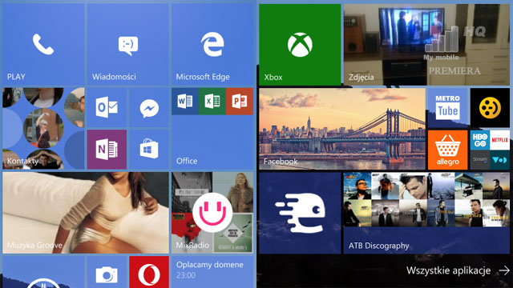
Task: Open the Stream app in the folder tile
Action: click(480, 160)
